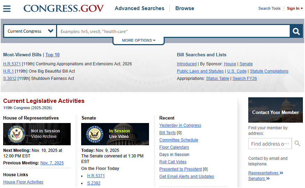This screenshot has width=305, height=188.
Task: Click the Current Legislative Activities heading
Action: click(x=44, y=101)
